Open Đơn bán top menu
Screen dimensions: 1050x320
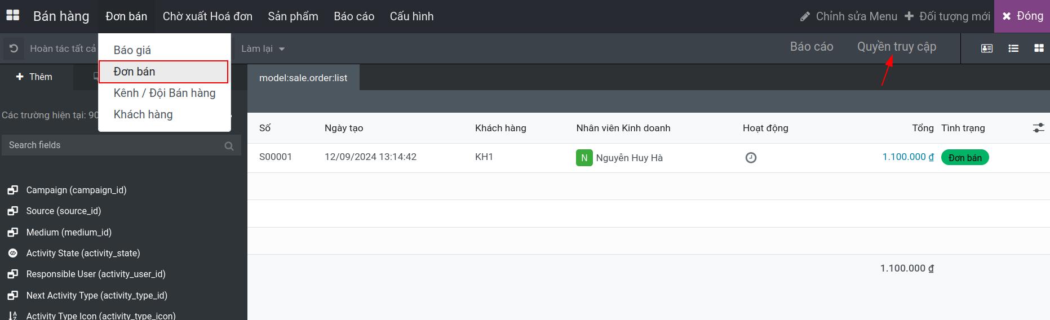coord(126,16)
